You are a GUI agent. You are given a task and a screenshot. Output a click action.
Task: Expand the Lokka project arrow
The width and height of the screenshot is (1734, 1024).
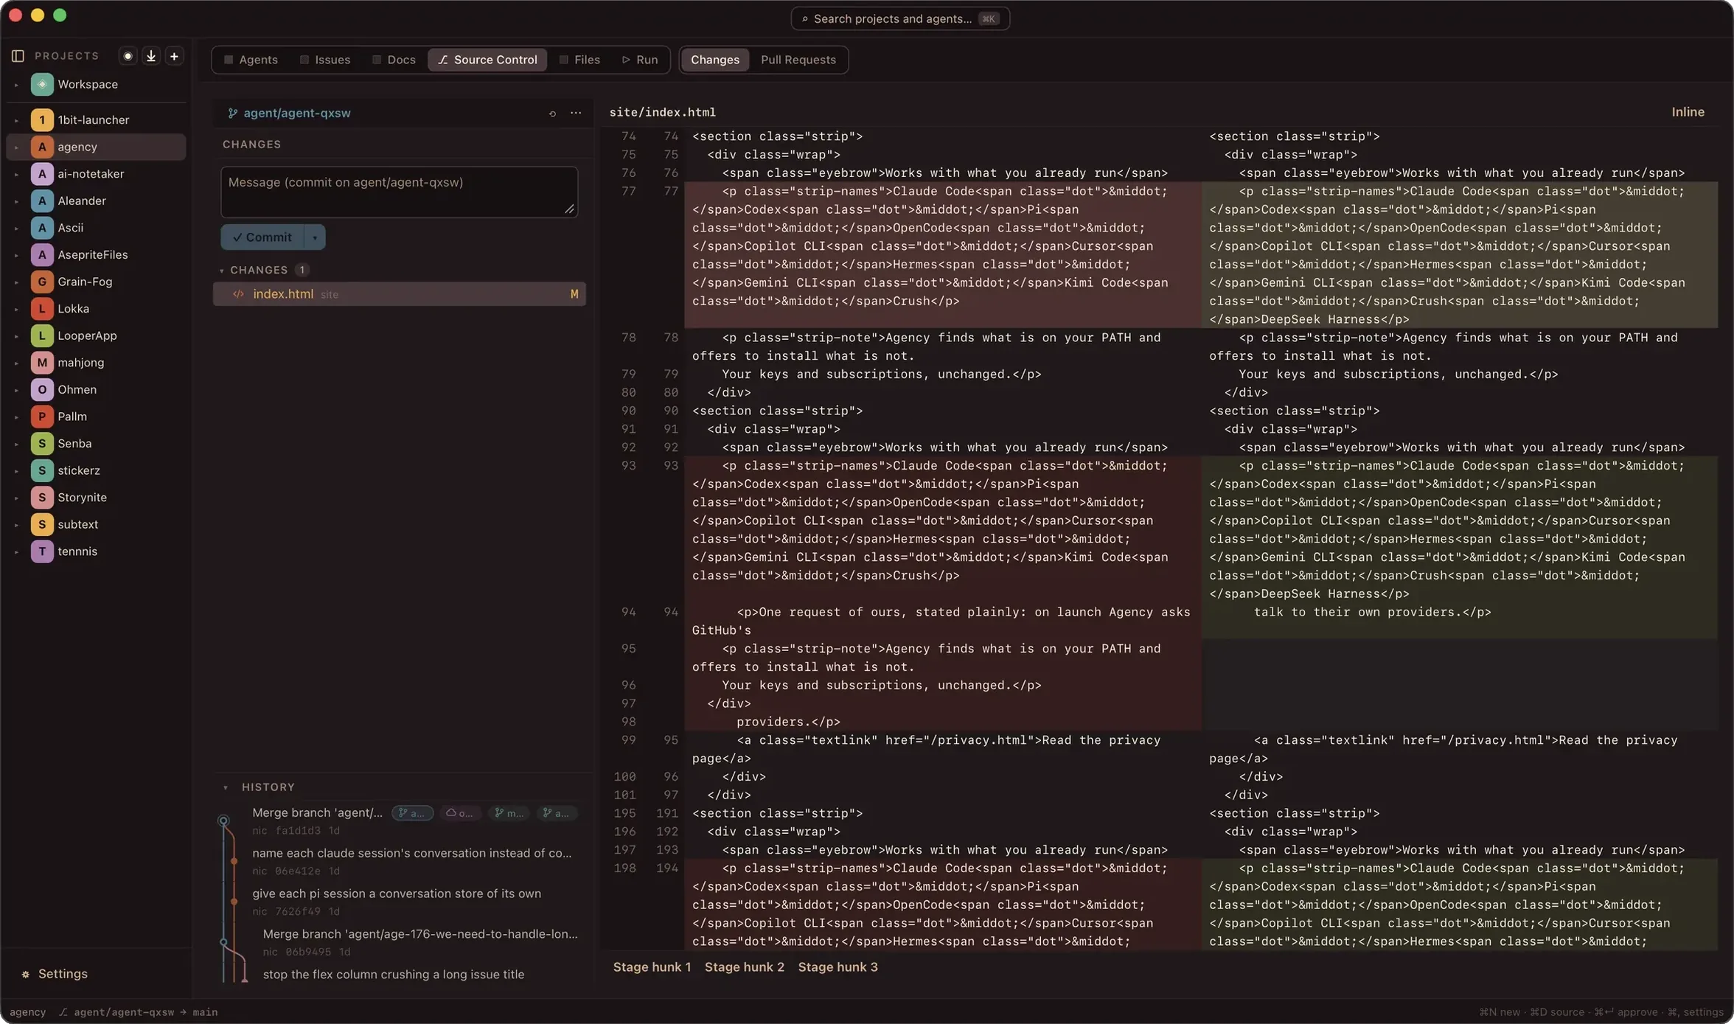click(x=16, y=309)
